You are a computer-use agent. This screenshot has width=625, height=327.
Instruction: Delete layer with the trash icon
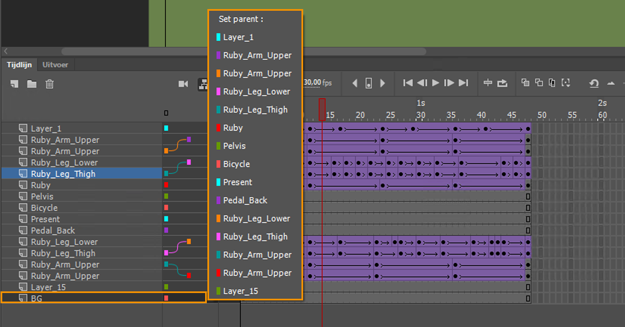50,84
